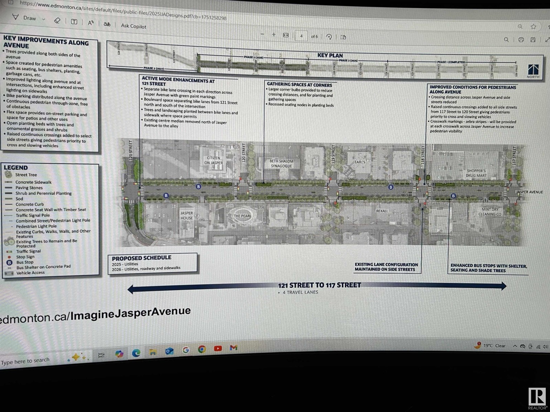Show hidden system tray icons chevron
The width and height of the screenshot is (550, 412).
click(515, 346)
